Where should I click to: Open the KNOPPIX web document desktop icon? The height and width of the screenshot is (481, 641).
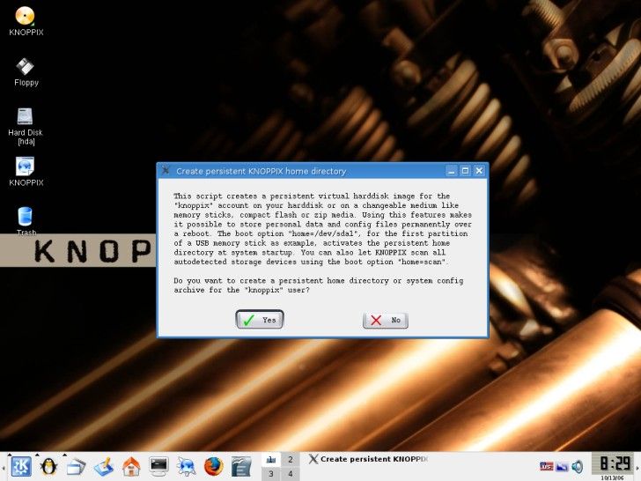pos(26,172)
